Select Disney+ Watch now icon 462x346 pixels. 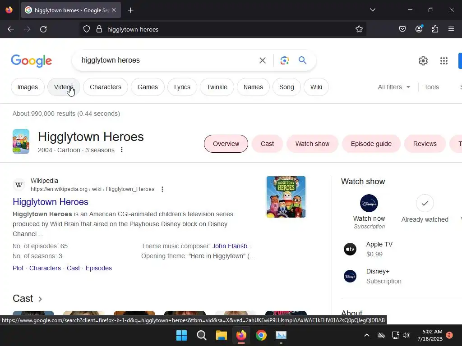369,203
